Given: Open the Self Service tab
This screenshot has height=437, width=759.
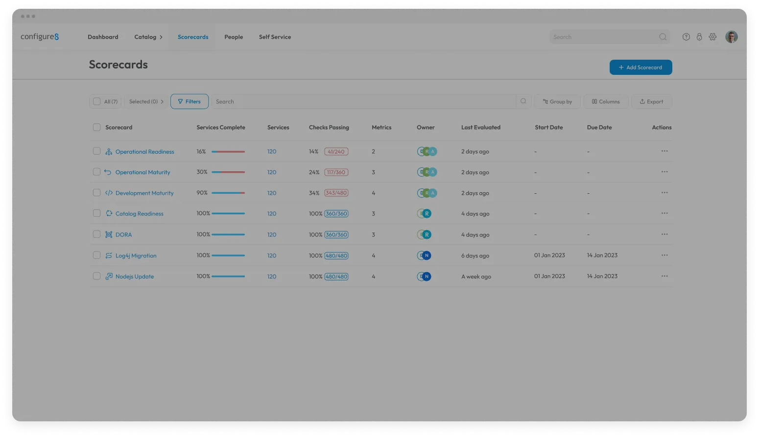Looking at the screenshot, I should click(275, 37).
